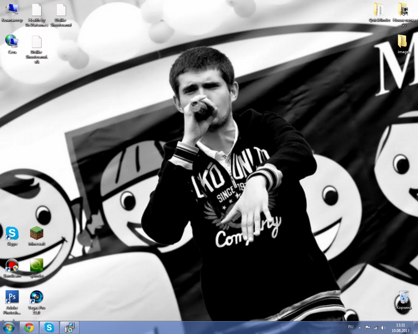Open the Health by Dr.Watson.cs script
The height and width of the screenshot is (334, 418).
[x=37, y=10]
